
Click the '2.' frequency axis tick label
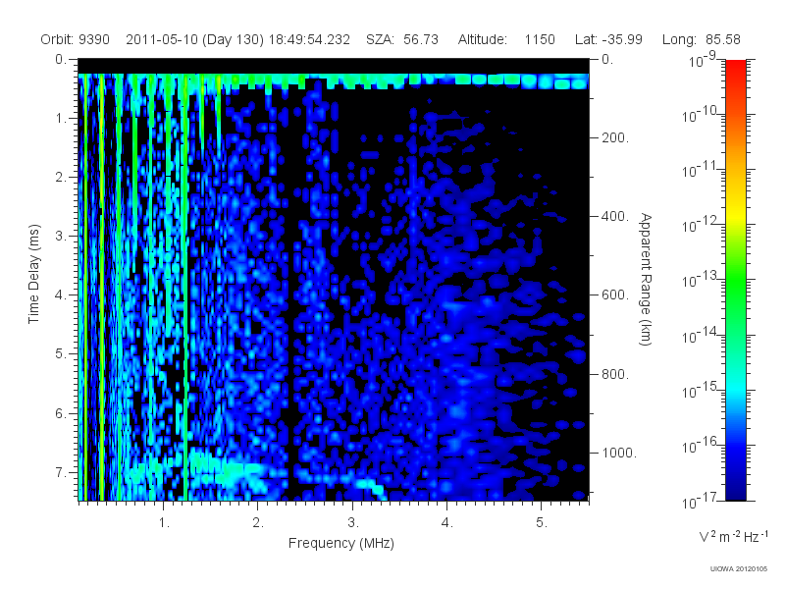[x=258, y=523]
